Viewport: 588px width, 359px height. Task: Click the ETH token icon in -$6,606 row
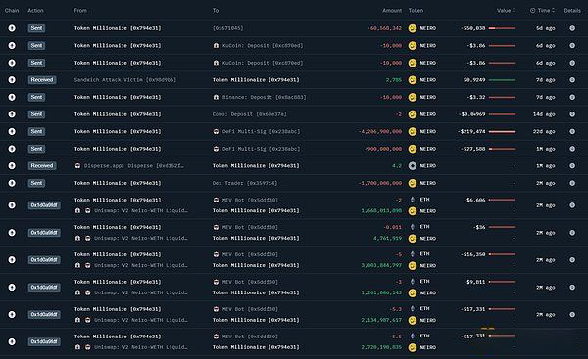click(413, 200)
